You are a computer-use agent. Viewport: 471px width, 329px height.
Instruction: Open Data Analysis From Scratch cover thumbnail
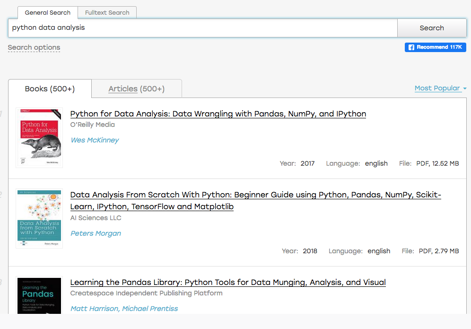(39, 218)
